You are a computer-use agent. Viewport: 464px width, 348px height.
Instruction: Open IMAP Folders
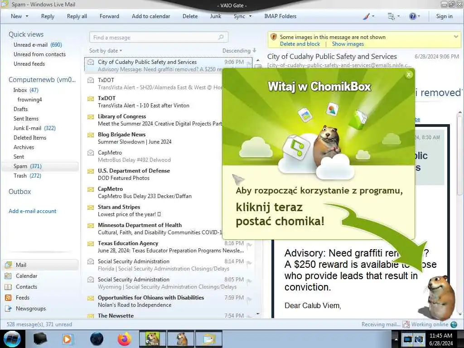point(280,16)
